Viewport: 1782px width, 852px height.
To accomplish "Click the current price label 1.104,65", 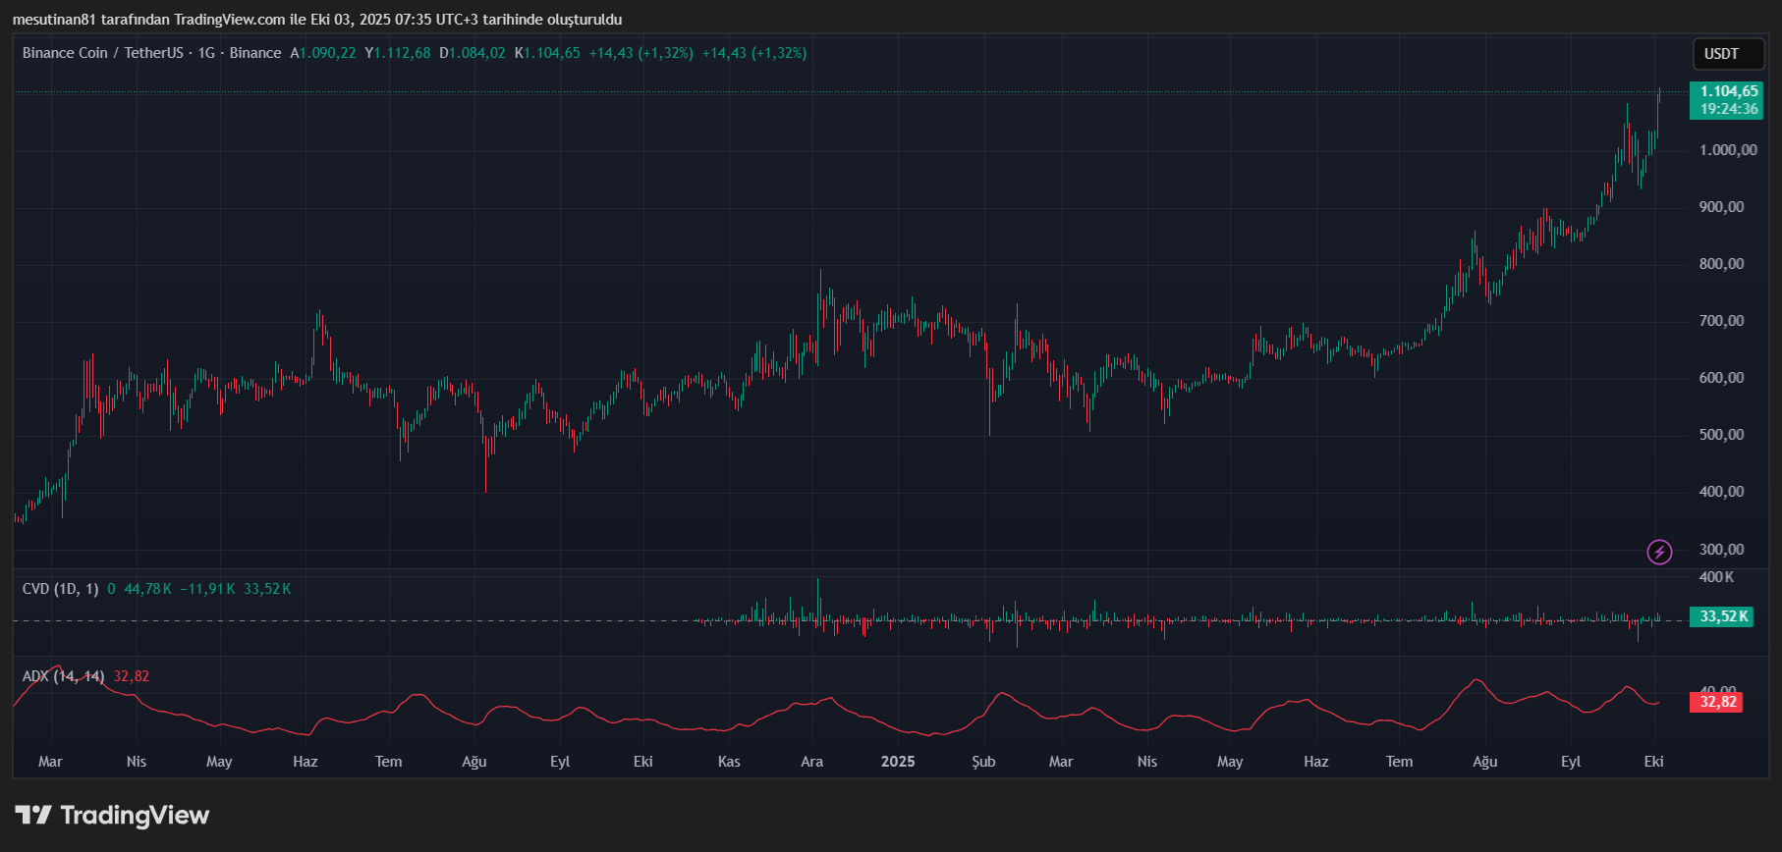I will [x=1729, y=91].
